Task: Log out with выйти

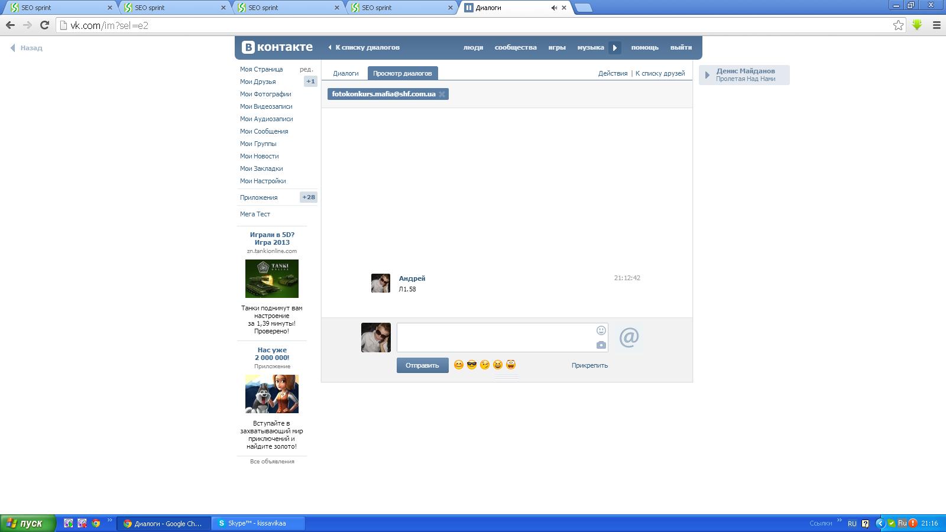Action: click(681, 47)
